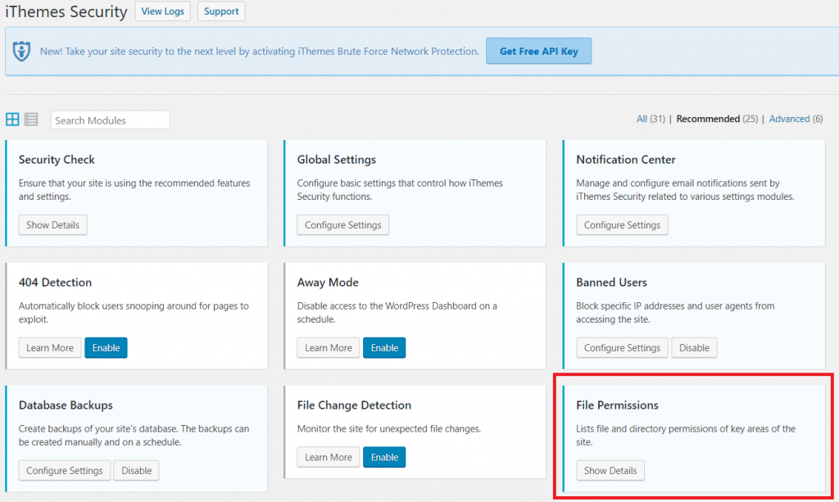Click the Brute Force Network Protection notice text
This screenshot has height=502, width=839.
click(x=260, y=52)
